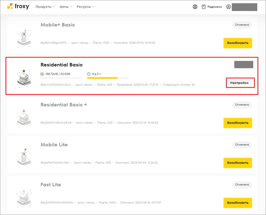Click subscription ID #AzyhUDTza1Onw7oJJ
This screenshot has width=266, height=215.
56,85
